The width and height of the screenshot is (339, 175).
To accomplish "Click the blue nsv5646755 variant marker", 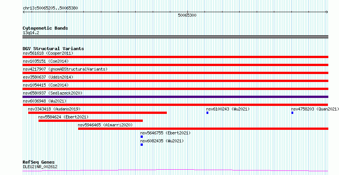I will [x=142, y=137].
